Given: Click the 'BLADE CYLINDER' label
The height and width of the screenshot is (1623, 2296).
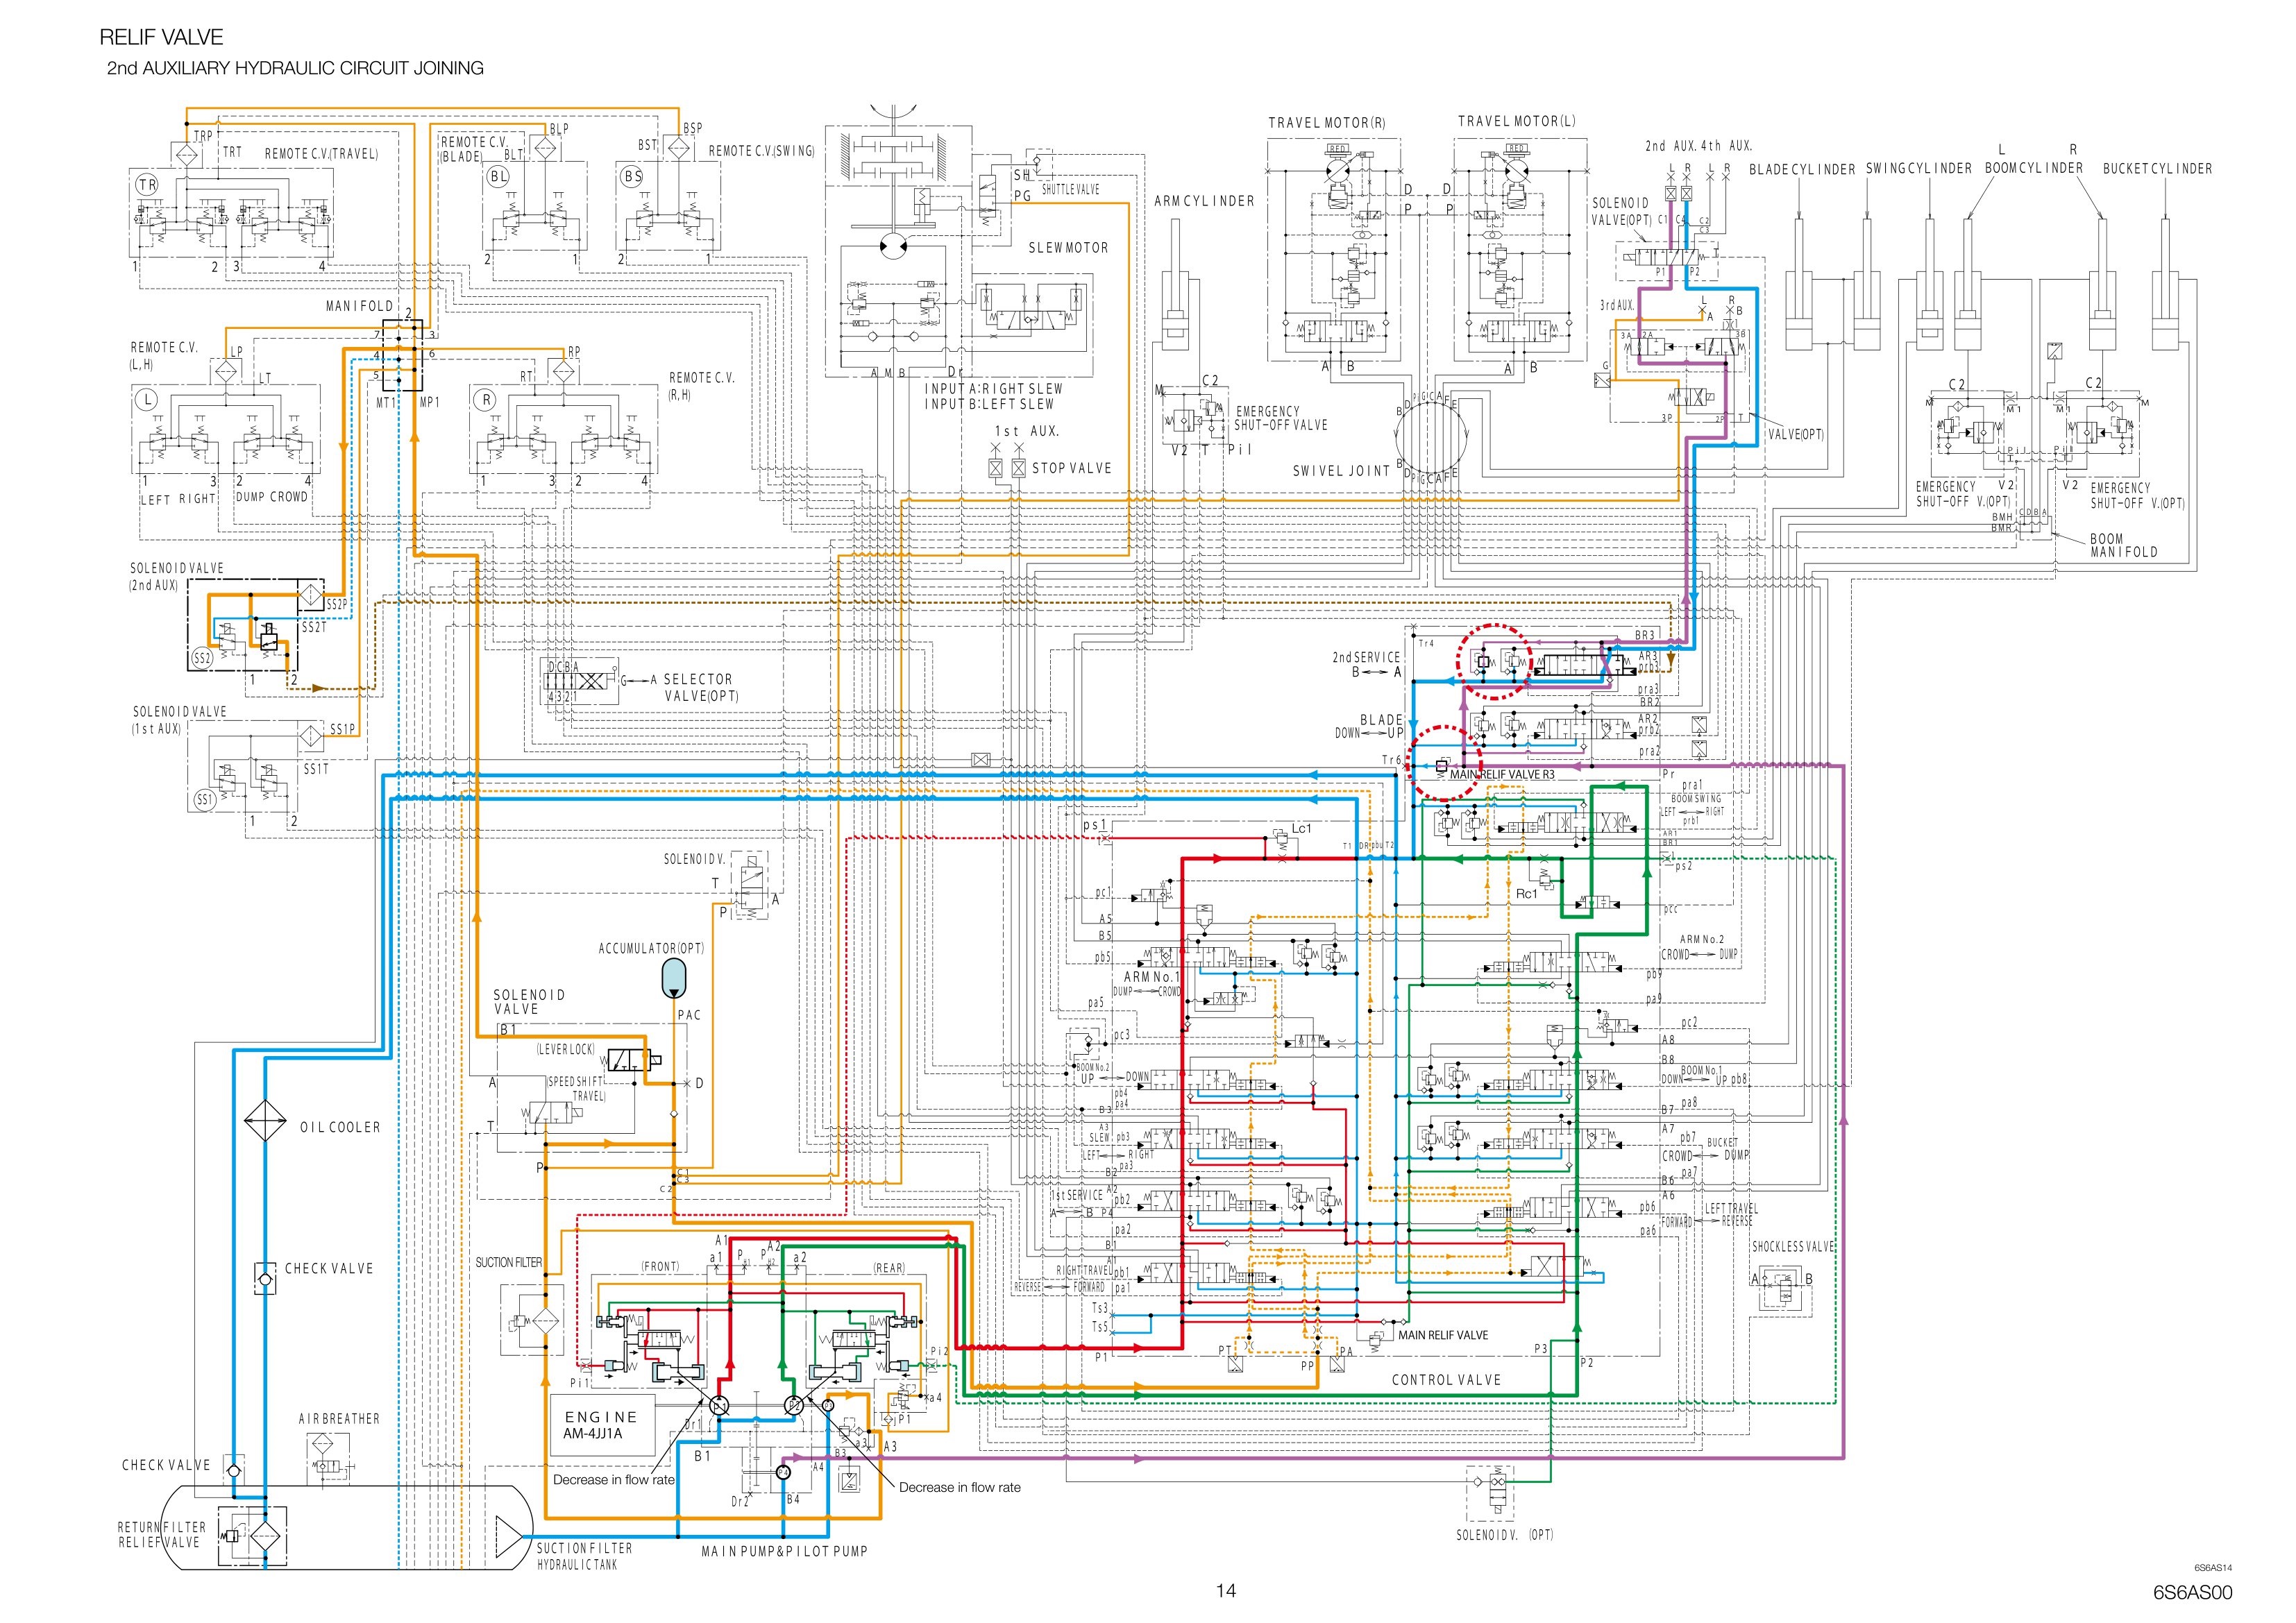Looking at the screenshot, I should pos(1802,170).
